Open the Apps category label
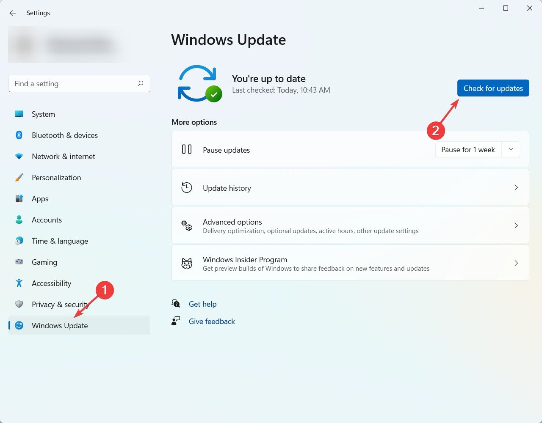This screenshot has width=542, height=423. tap(40, 199)
